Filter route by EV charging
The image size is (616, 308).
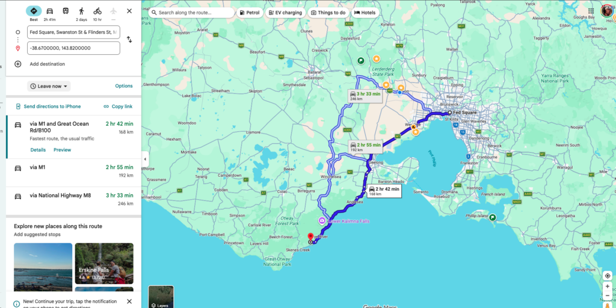tap(285, 13)
